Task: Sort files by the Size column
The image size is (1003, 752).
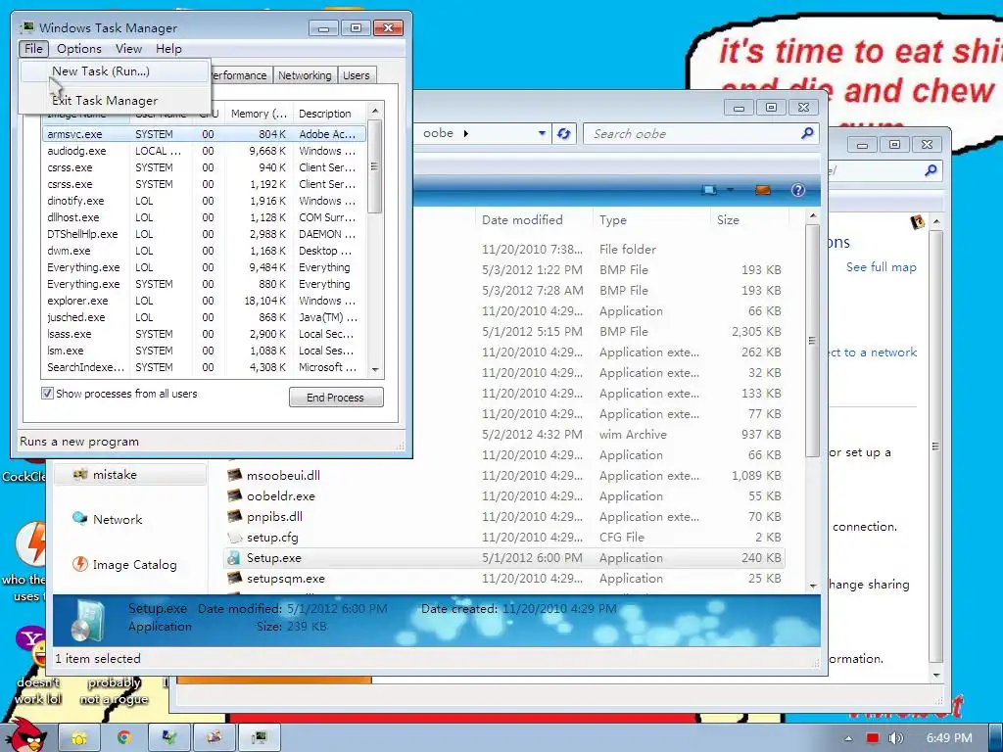Action: click(x=749, y=220)
